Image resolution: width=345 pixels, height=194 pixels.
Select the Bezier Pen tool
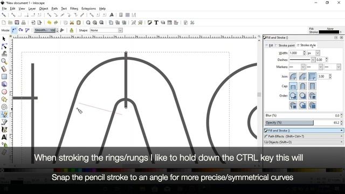point(4,122)
